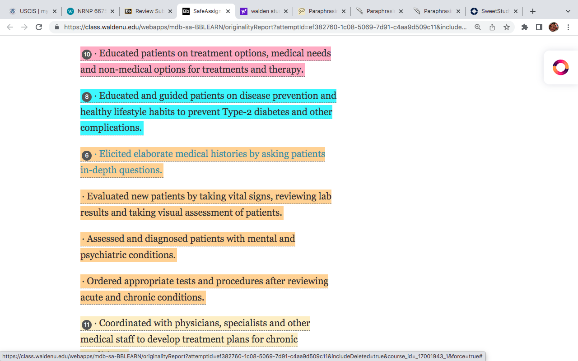Expand the tab search chevron
The width and height of the screenshot is (578, 361).
(568, 11)
